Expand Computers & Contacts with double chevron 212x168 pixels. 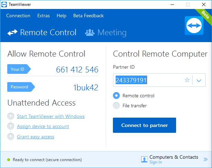tap(205, 159)
